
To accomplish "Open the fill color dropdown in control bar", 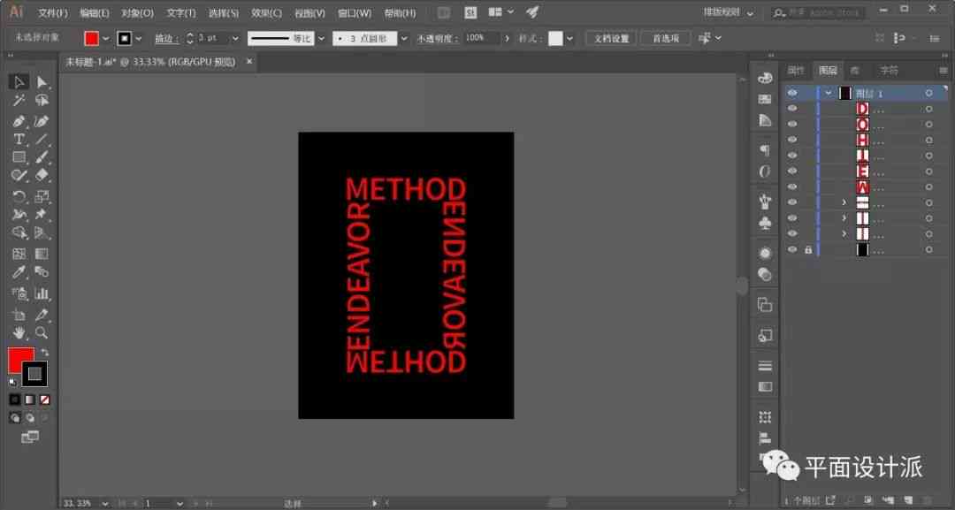I will (106, 38).
